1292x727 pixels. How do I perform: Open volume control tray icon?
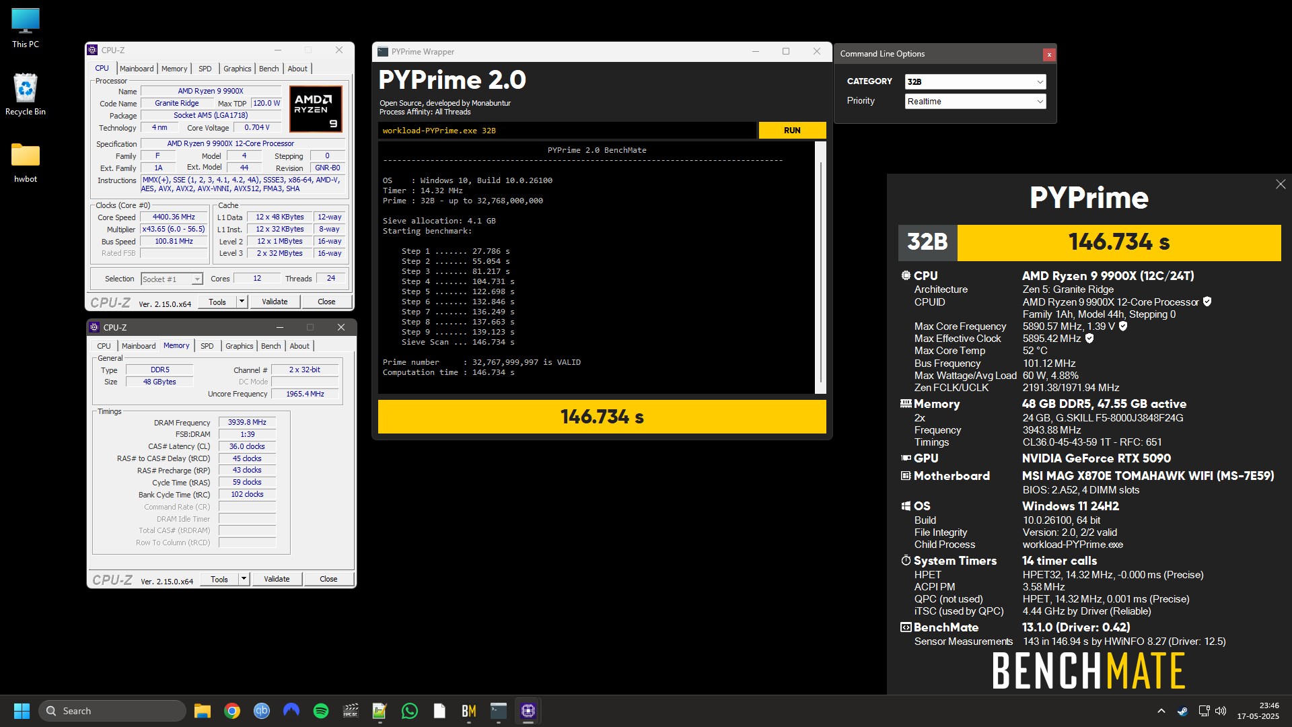pyautogui.click(x=1221, y=711)
